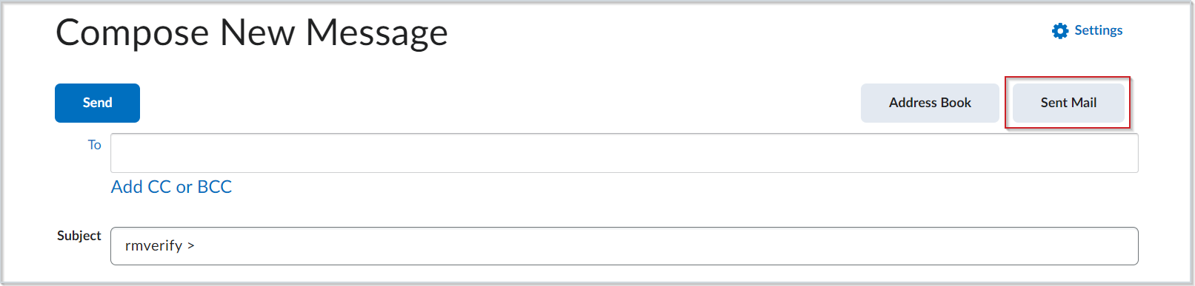The width and height of the screenshot is (1195, 286).
Task: Open the Address Book
Action: [x=930, y=103]
